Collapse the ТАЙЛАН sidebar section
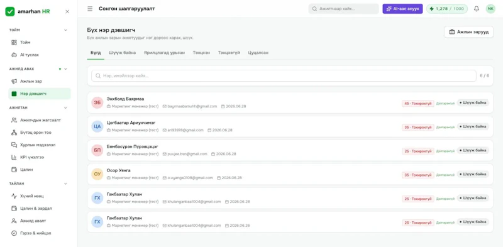The width and height of the screenshot is (503, 247). pyautogui.click(x=65, y=184)
